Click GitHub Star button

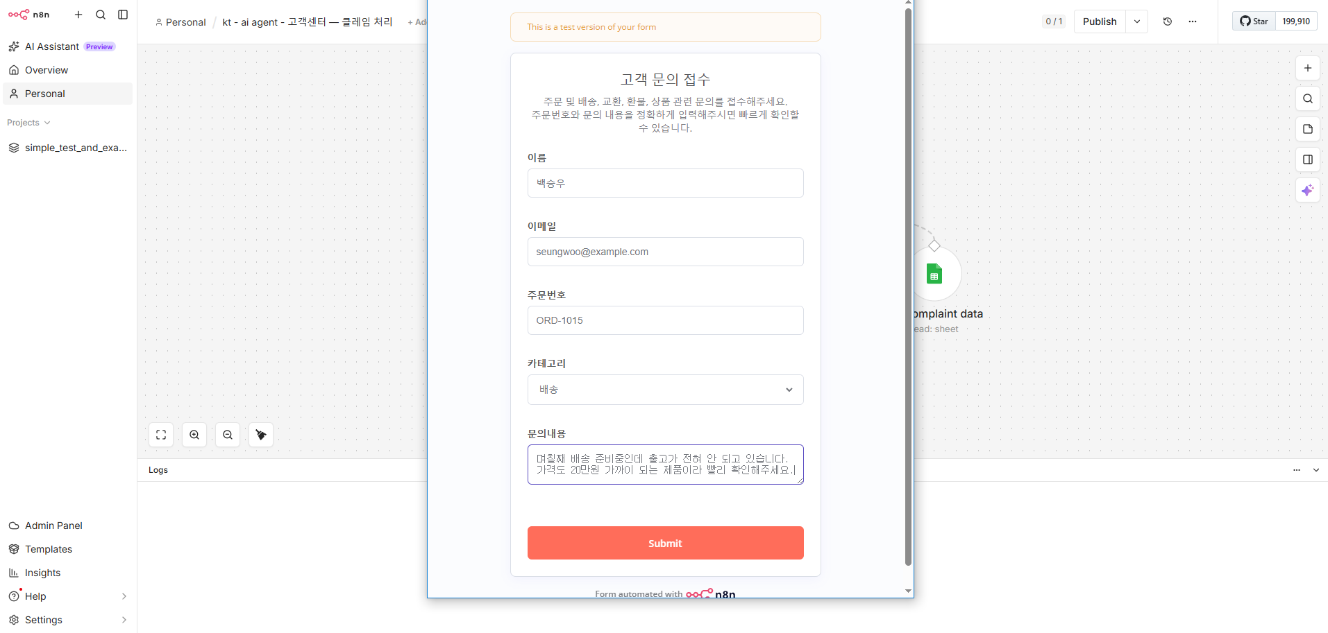(1254, 21)
